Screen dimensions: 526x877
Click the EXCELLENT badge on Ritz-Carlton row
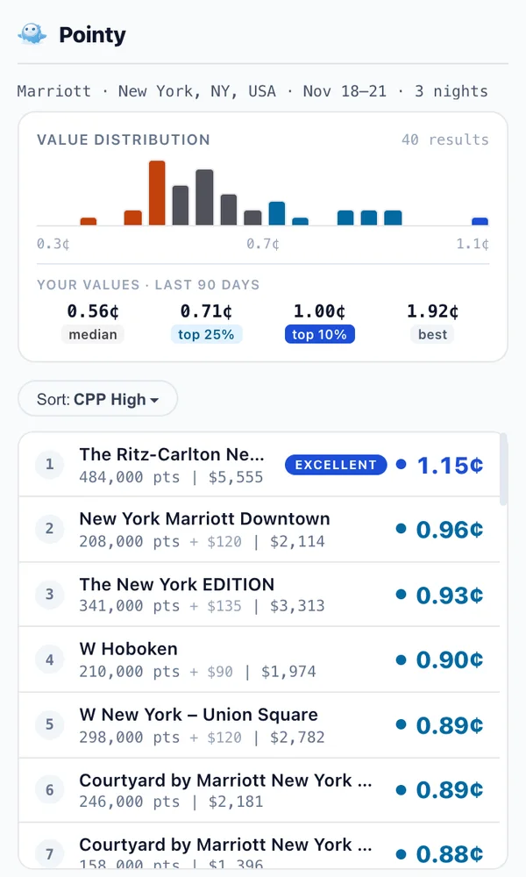click(x=336, y=465)
